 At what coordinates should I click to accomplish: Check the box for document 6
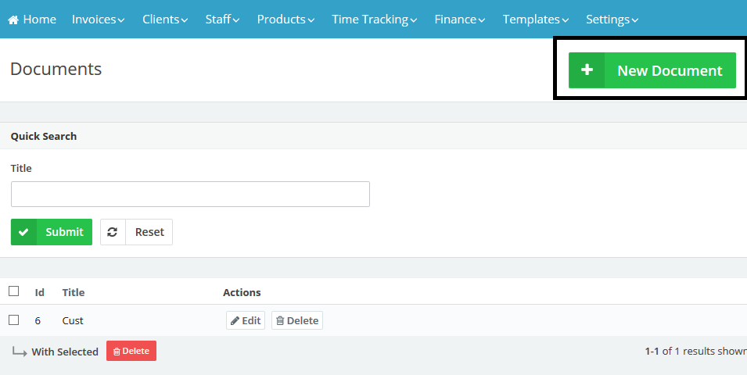pyautogui.click(x=13, y=320)
